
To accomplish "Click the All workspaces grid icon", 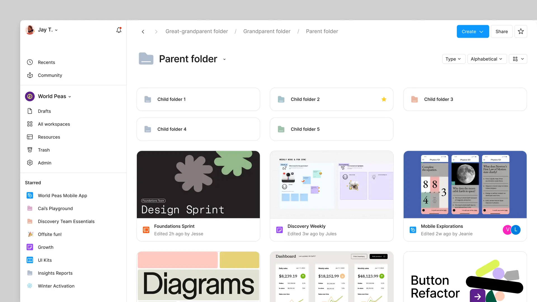I will 30,124.
